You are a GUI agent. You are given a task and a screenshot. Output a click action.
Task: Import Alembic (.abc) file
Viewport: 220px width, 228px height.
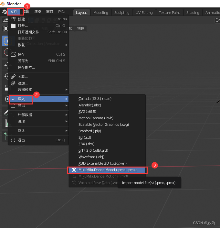(x=107, y=105)
